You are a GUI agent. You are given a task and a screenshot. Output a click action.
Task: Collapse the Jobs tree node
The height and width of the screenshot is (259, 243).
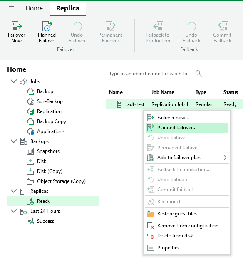14,81
